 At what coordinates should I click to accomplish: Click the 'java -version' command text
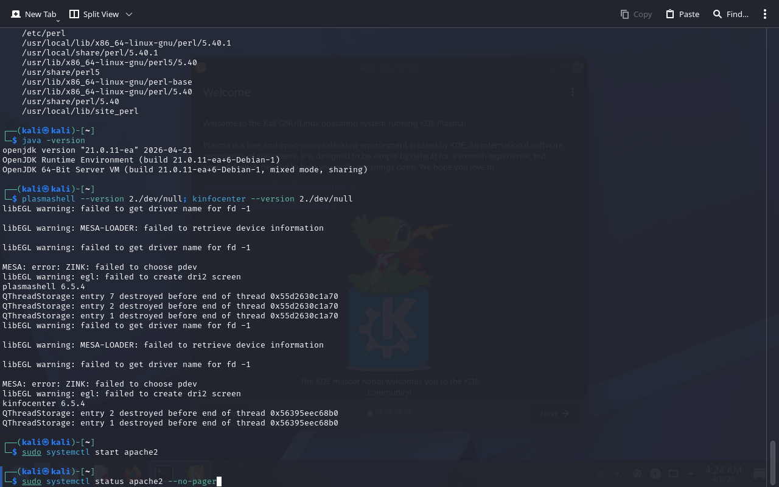[x=54, y=141]
